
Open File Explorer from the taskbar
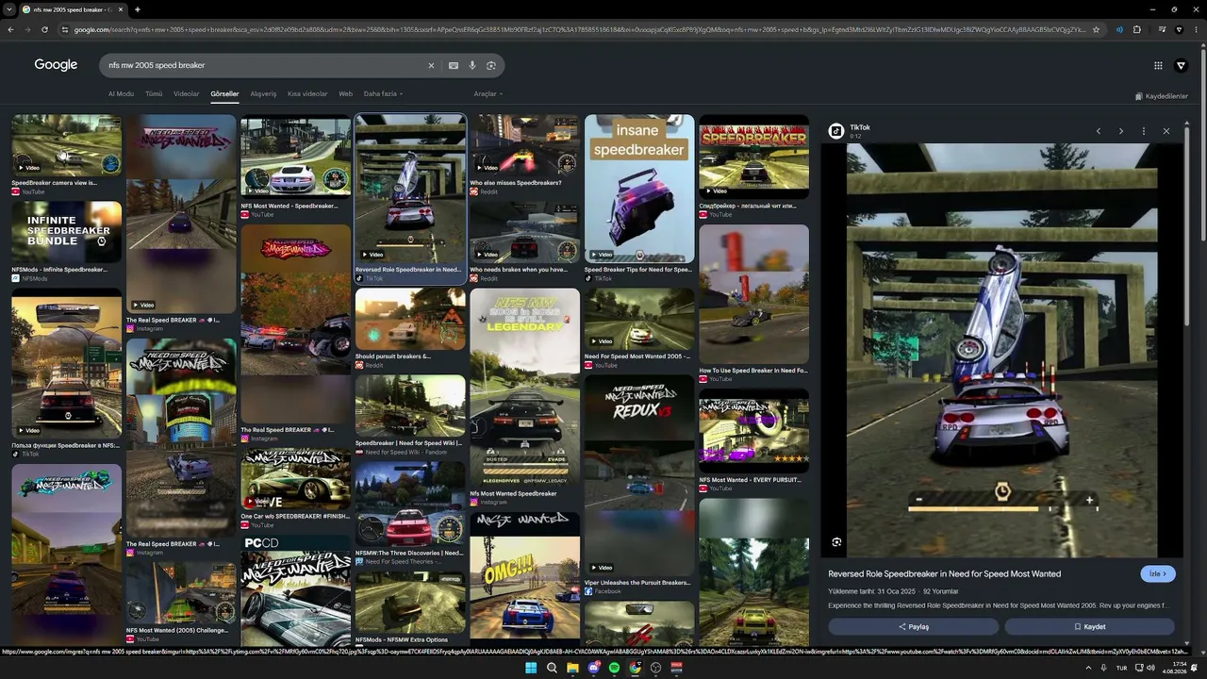click(x=572, y=668)
